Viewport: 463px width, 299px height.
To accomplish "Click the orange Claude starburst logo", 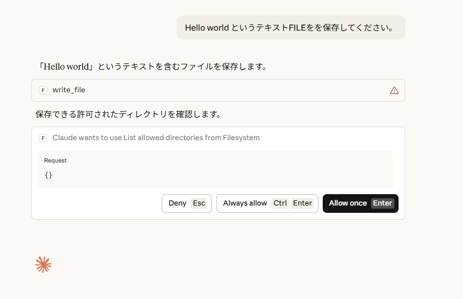I will coord(43,265).
